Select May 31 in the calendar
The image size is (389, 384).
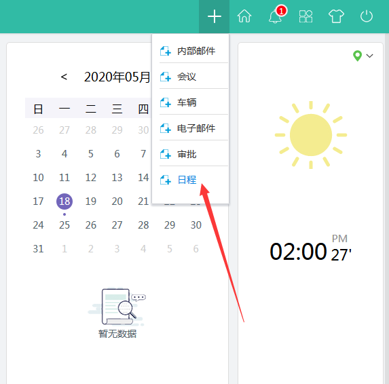tap(38, 249)
